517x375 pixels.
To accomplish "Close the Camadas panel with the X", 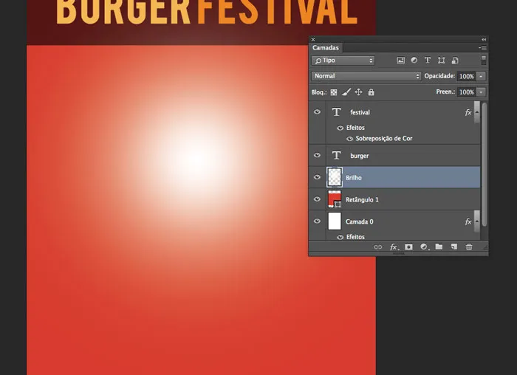I will (x=313, y=40).
